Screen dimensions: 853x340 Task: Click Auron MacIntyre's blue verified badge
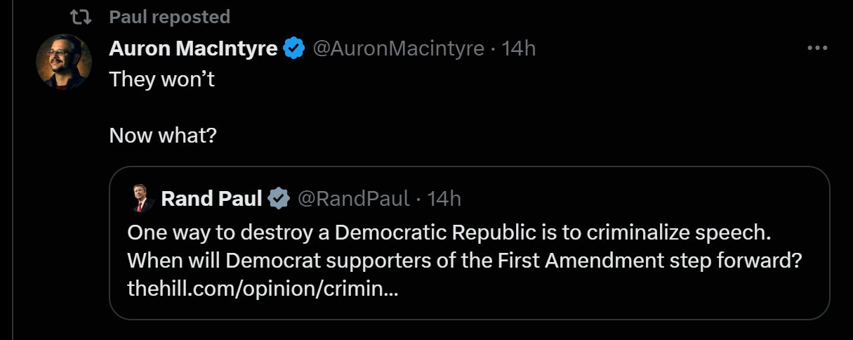294,48
